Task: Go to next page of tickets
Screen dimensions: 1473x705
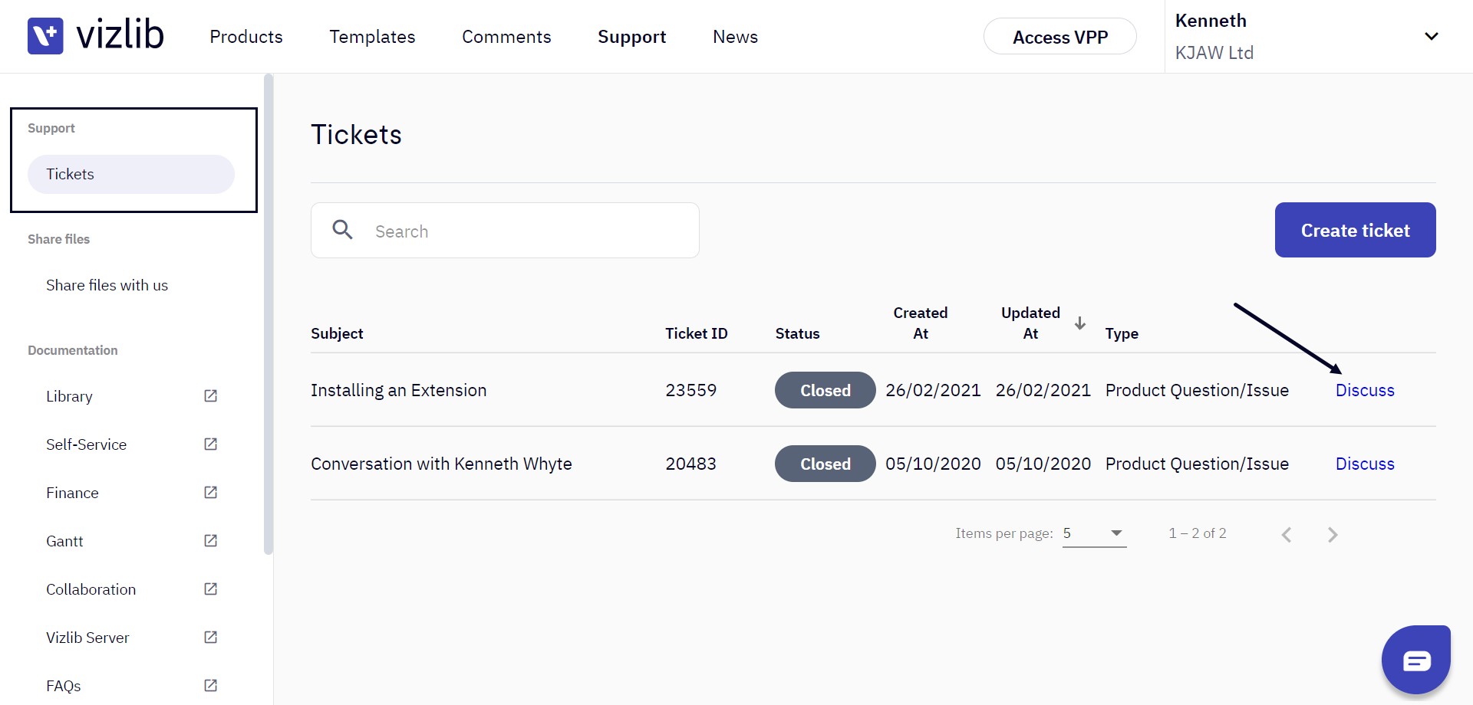Action: click(x=1333, y=534)
